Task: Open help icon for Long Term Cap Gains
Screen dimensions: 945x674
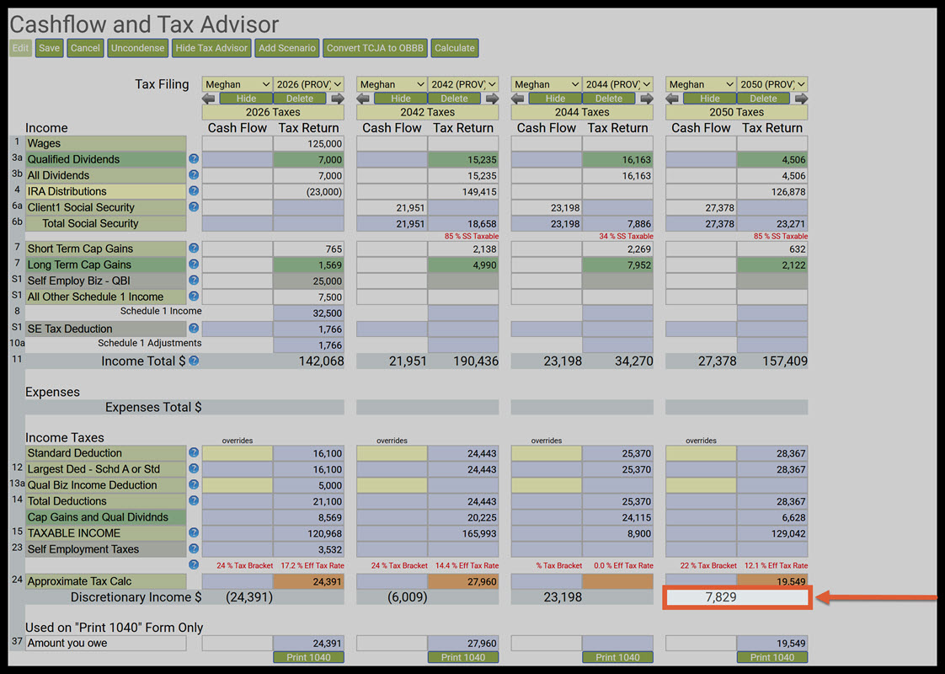Action: (x=194, y=264)
